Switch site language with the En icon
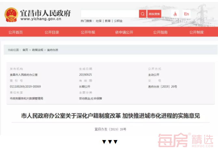This screenshot has width=218, height=152. 186,14
